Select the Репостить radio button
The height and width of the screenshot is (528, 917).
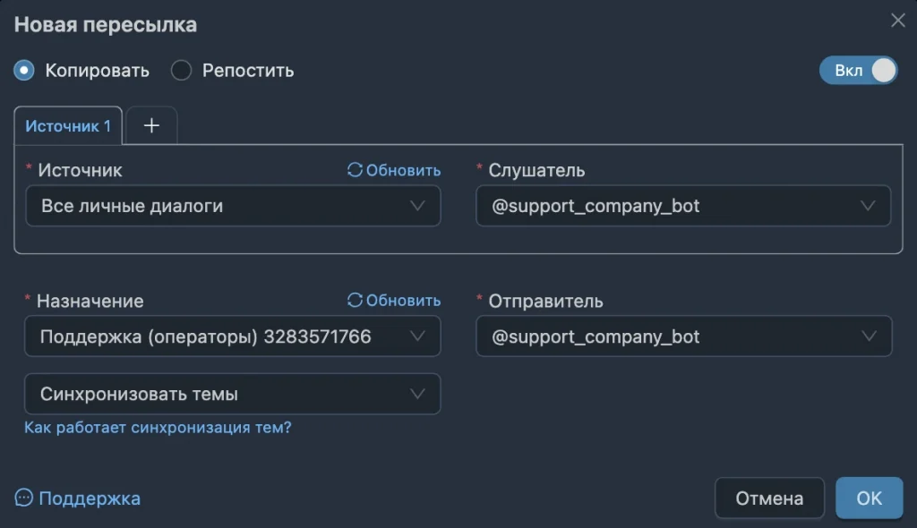[181, 70]
